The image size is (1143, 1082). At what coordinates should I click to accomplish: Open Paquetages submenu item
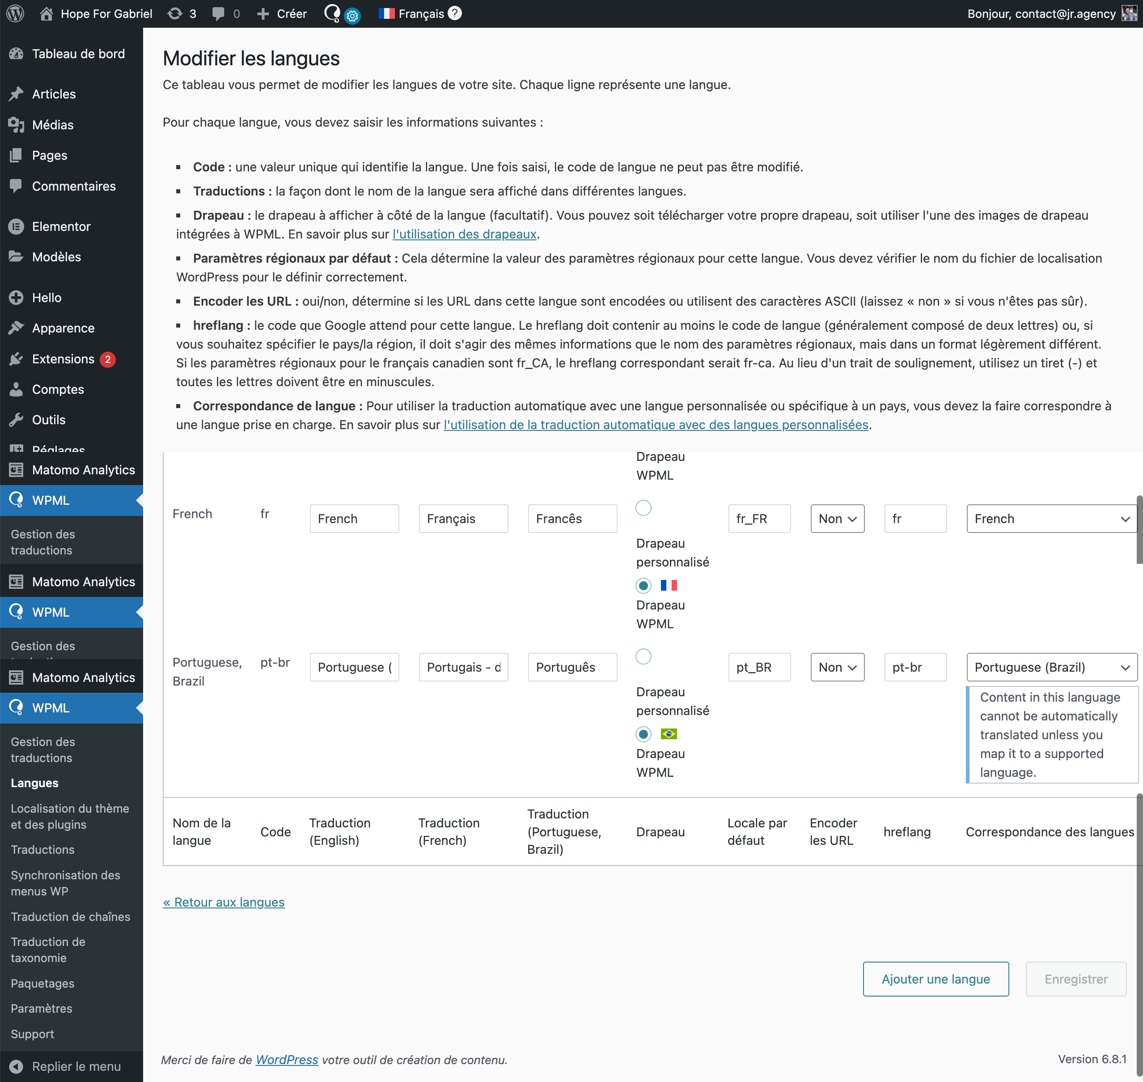[x=42, y=983]
